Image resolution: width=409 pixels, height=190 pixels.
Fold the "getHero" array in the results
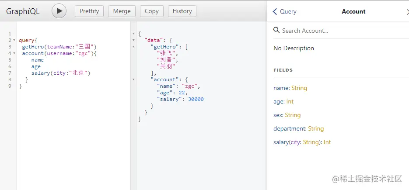tap(133, 47)
